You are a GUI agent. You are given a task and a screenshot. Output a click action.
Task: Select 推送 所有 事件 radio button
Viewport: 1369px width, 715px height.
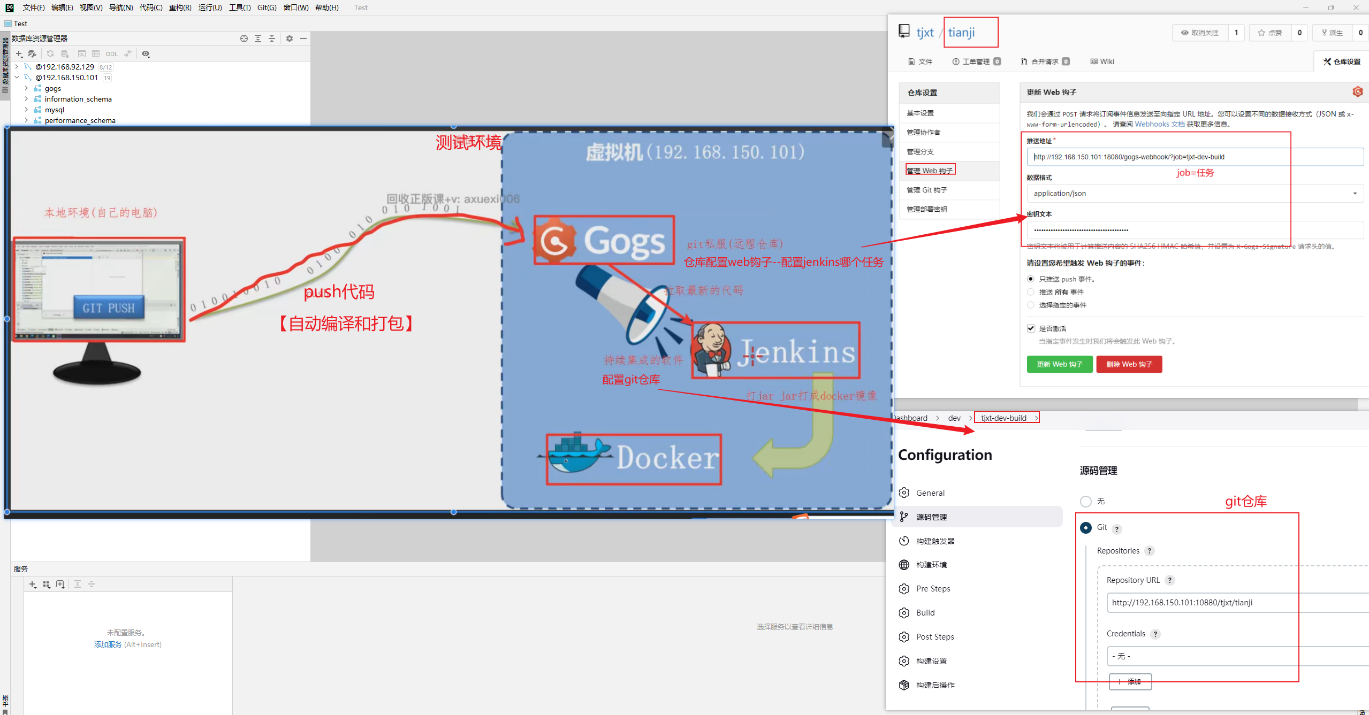(1030, 292)
